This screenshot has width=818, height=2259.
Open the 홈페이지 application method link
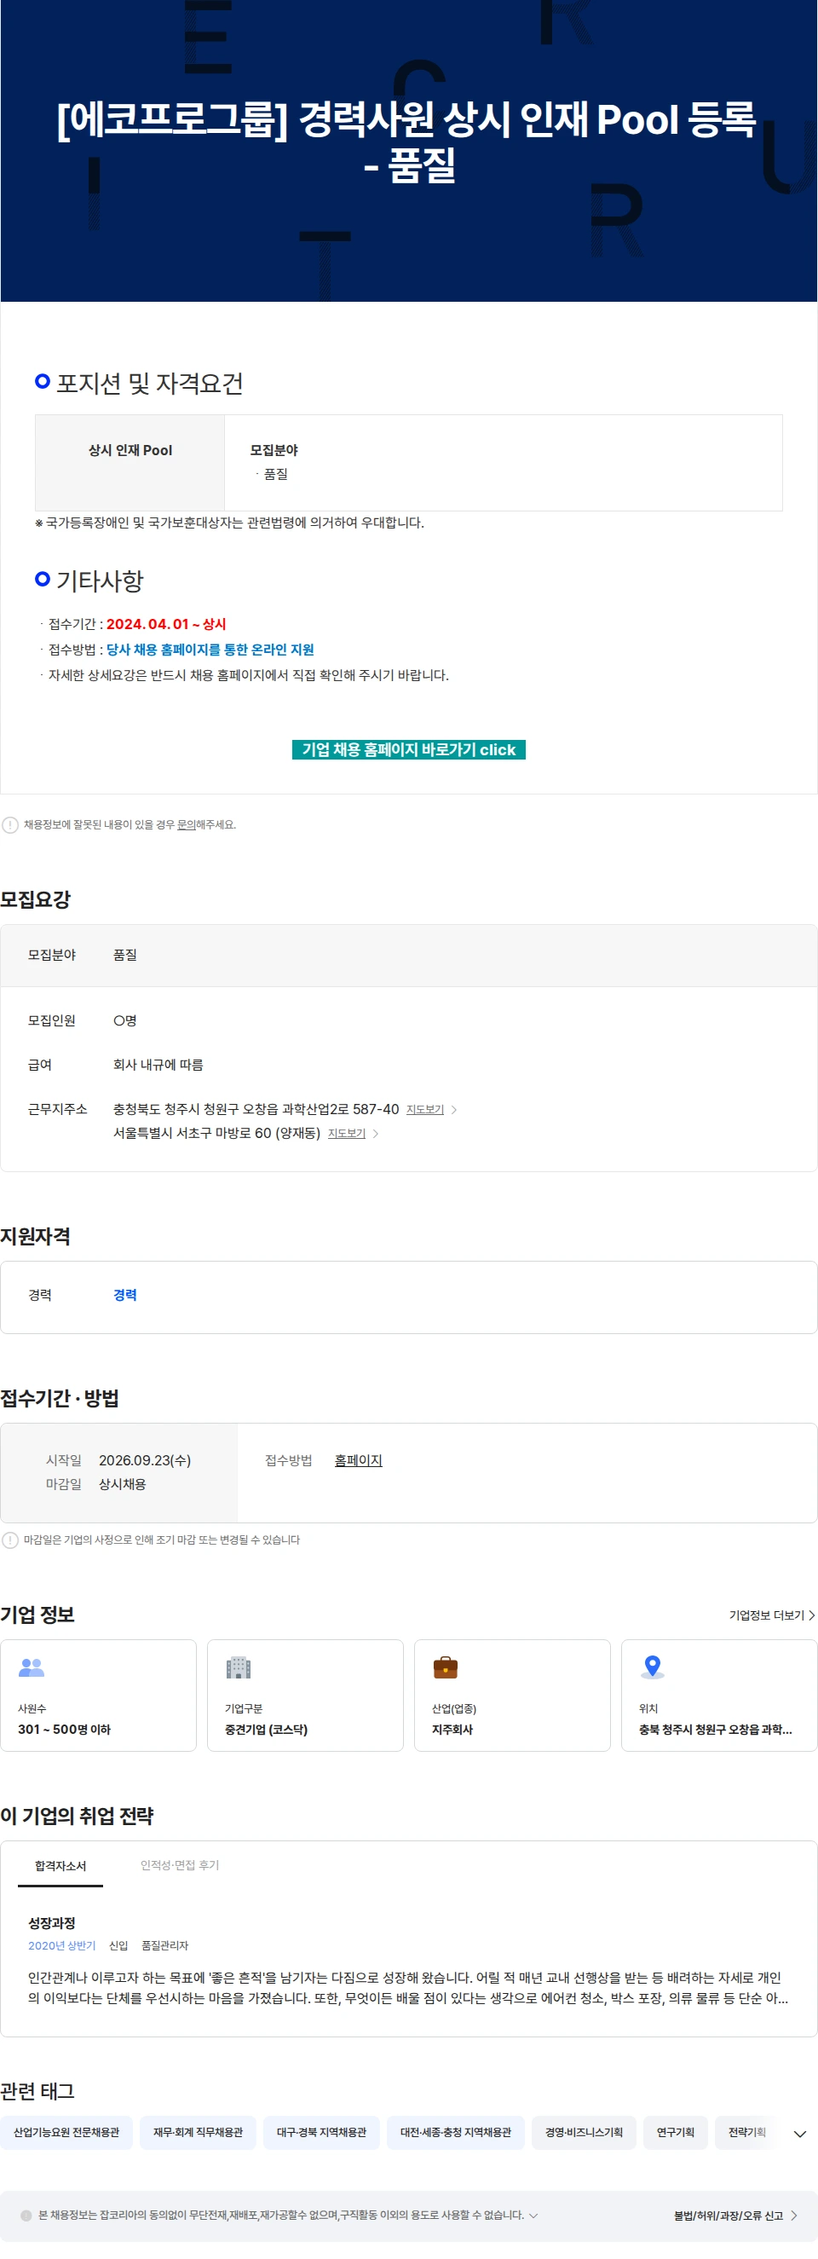[358, 1460]
